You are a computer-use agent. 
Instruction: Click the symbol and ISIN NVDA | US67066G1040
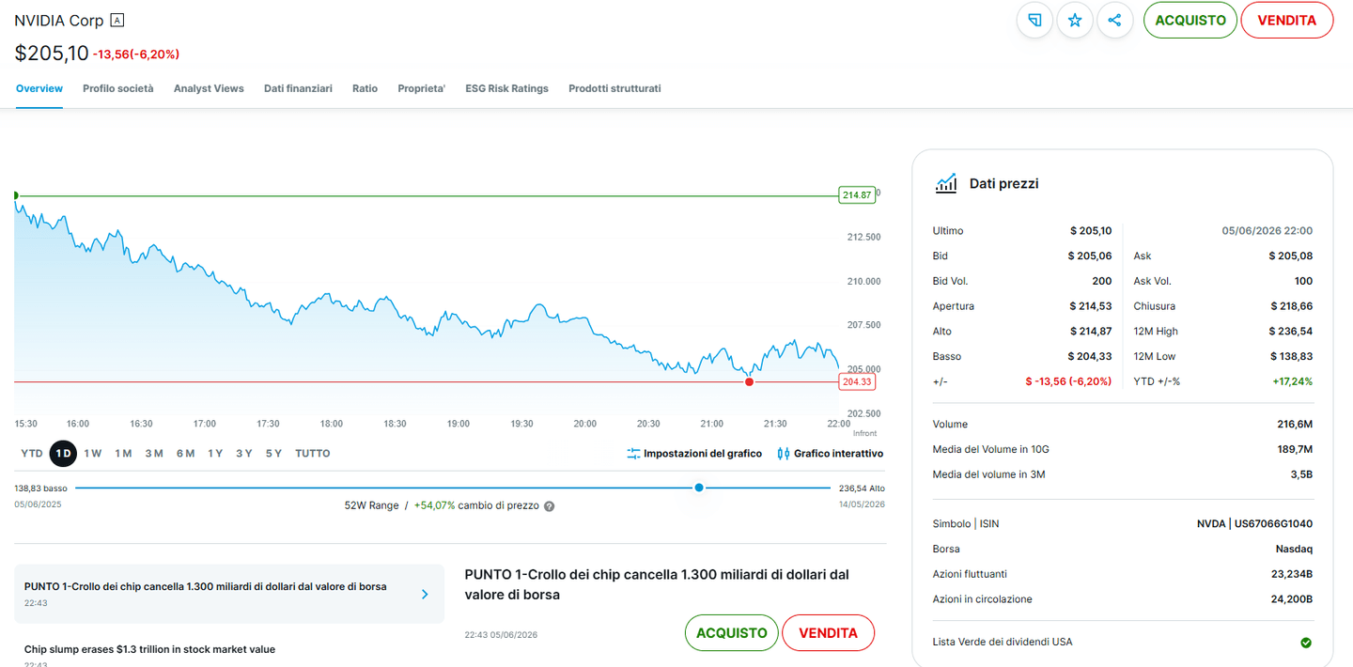[1254, 524]
